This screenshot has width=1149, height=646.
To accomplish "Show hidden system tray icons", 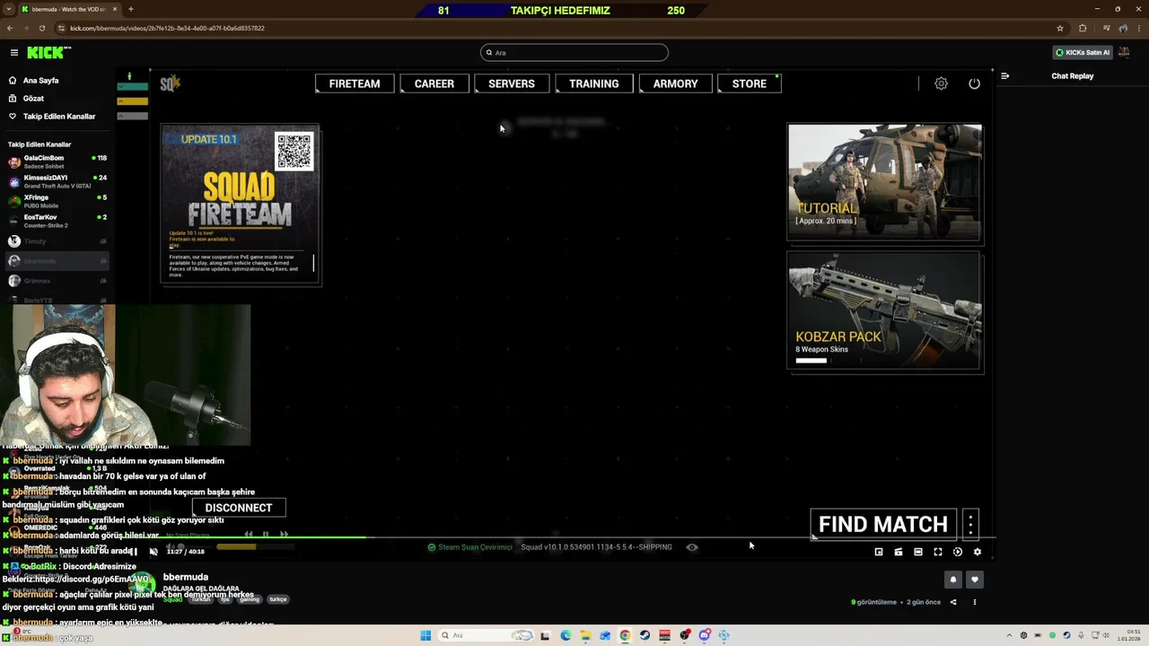I will [1008, 635].
